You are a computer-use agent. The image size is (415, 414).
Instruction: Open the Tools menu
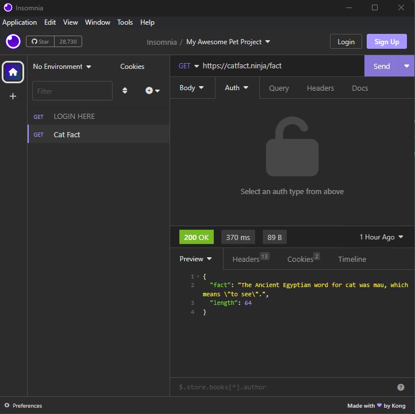[x=125, y=22]
